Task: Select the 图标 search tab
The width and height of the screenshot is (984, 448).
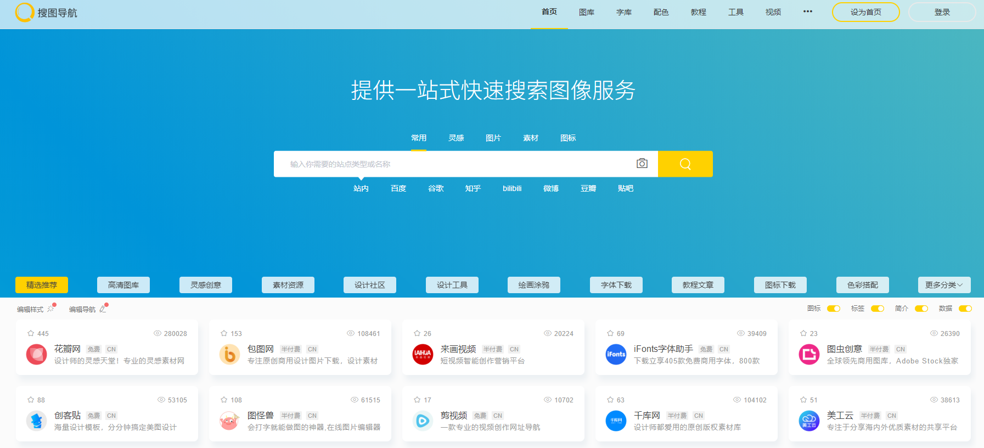Action: click(568, 138)
